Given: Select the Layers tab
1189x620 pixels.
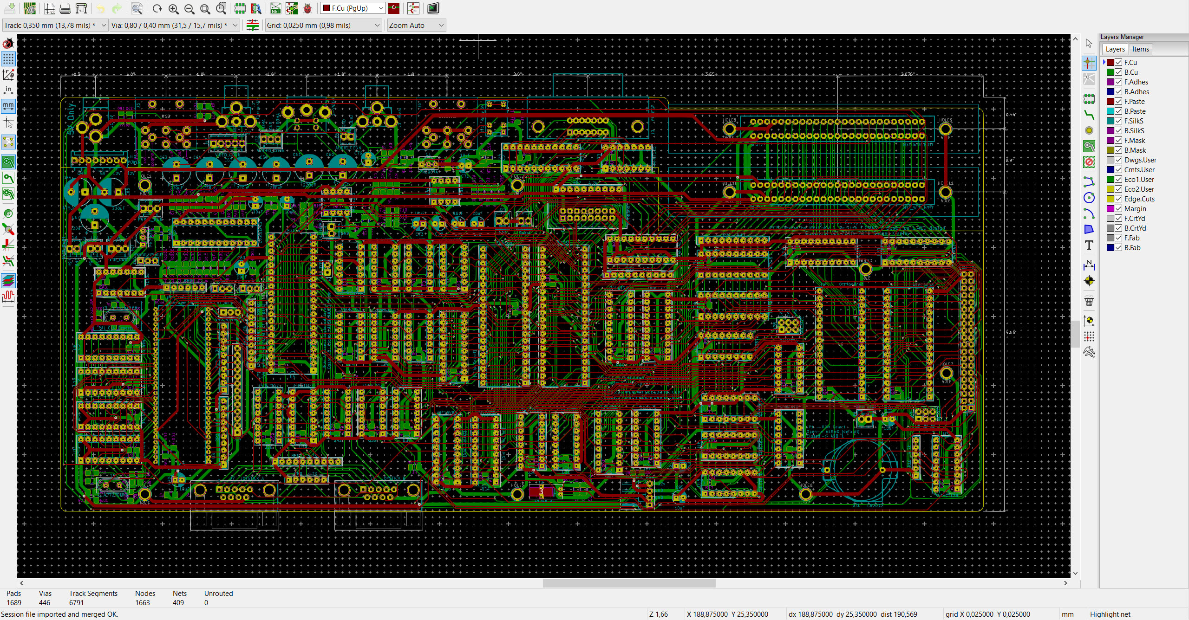Looking at the screenshot, I should [1115, 49].
